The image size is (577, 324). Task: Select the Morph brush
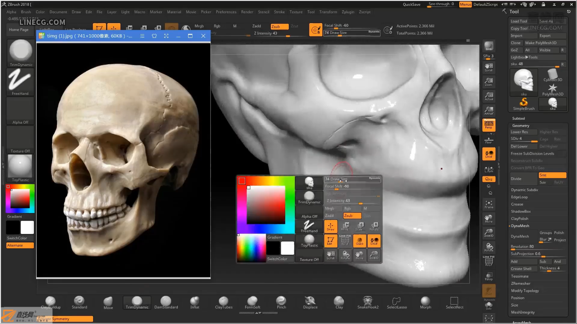[425, 303]
